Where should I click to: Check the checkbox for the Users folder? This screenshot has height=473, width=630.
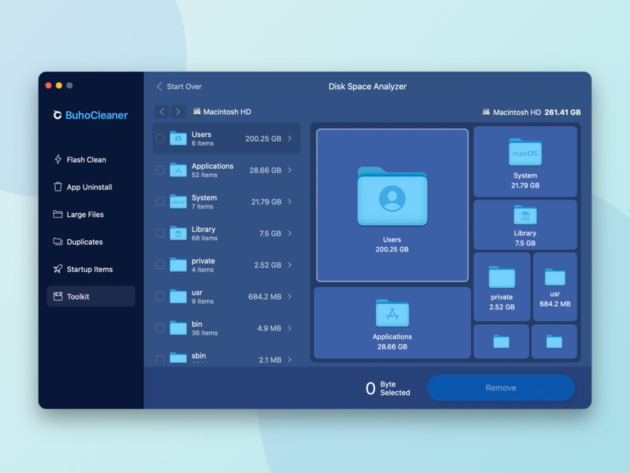click(x=160, y=138)
